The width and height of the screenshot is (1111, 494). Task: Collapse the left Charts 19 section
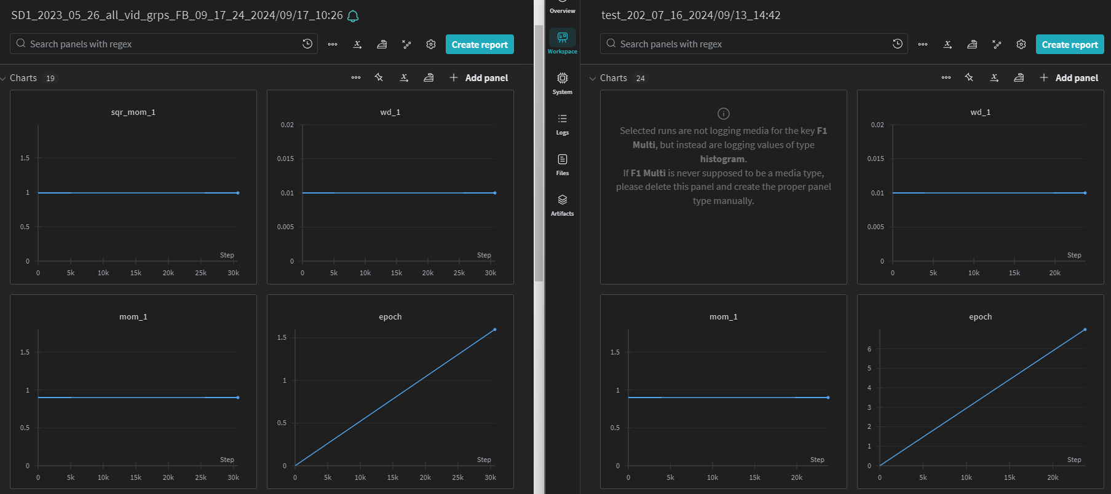3,78
